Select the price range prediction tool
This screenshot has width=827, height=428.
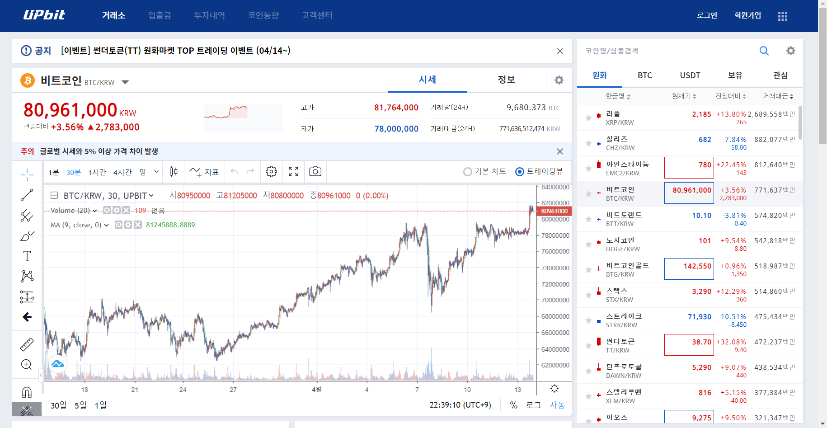[27, 296]
